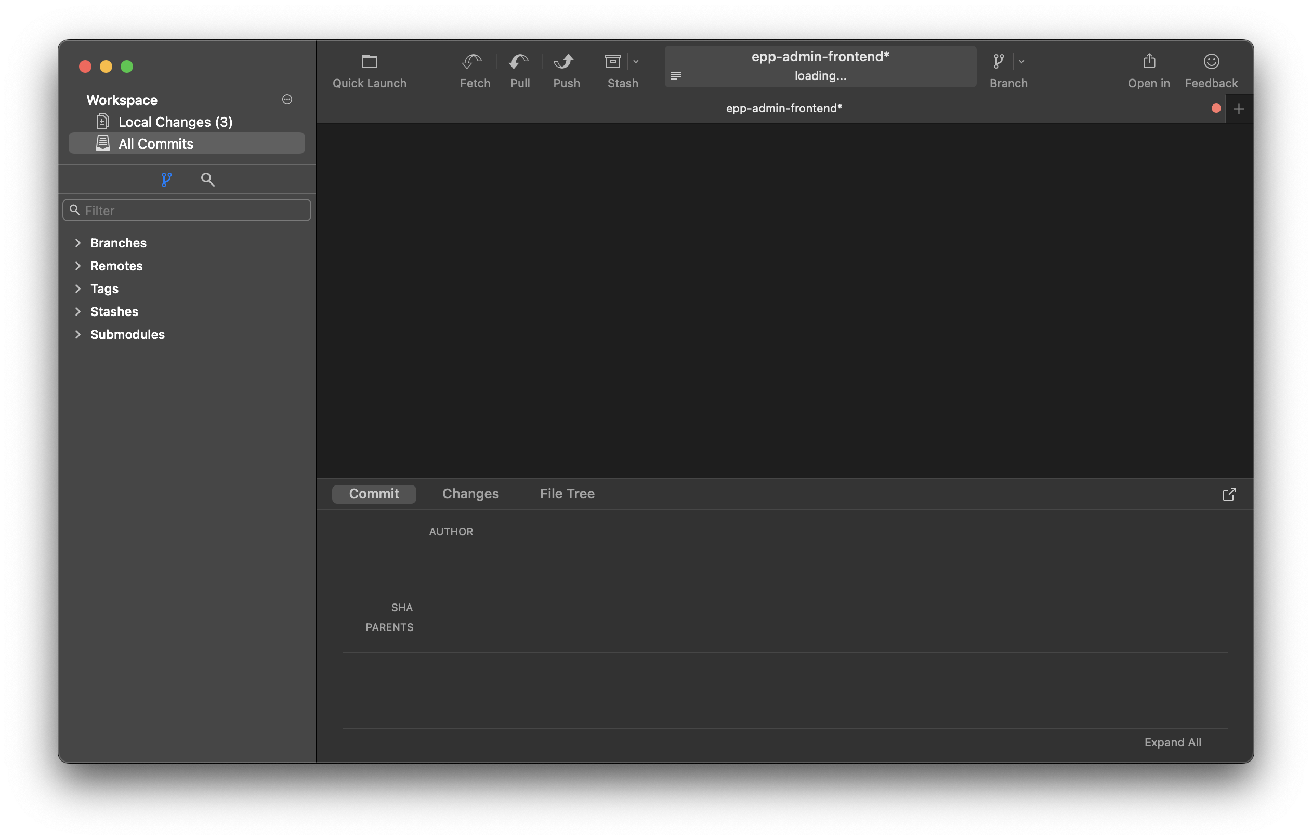The height and width of the screenshot is (840, 1312).
Task: Expand the Tags section
Action: tap(78, 288)
